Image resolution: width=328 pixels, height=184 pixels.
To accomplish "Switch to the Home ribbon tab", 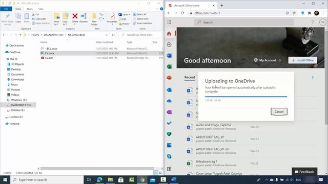I will click(x=18, y=9).
